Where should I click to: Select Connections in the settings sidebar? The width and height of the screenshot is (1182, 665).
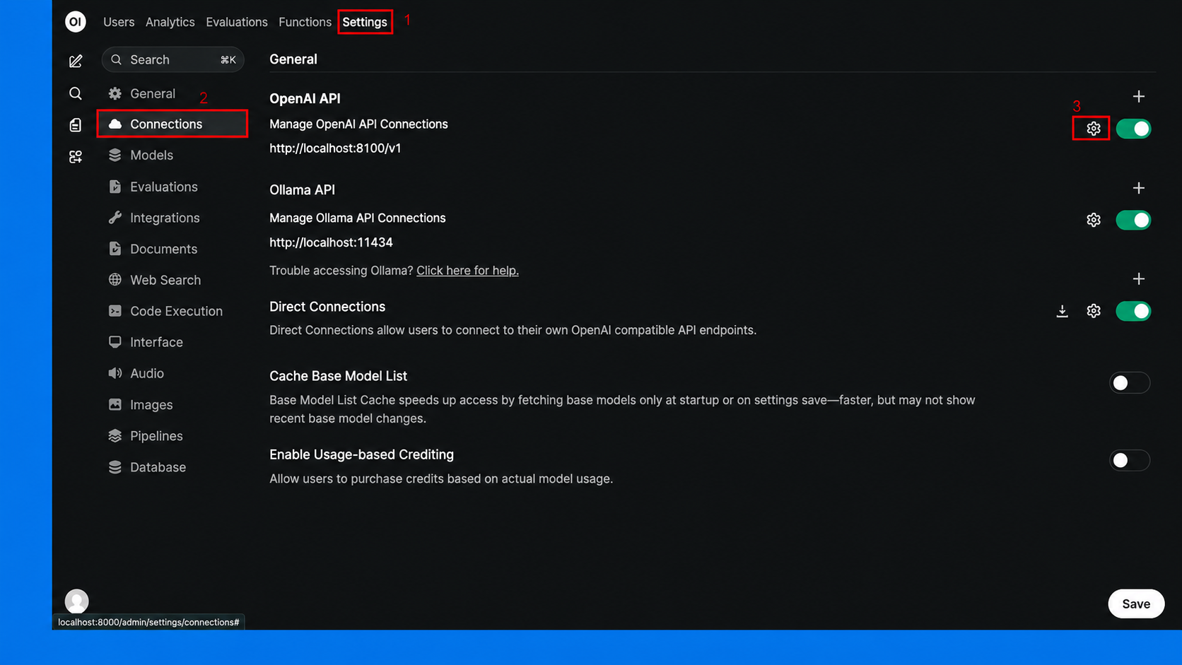click(x=172, y=124)
